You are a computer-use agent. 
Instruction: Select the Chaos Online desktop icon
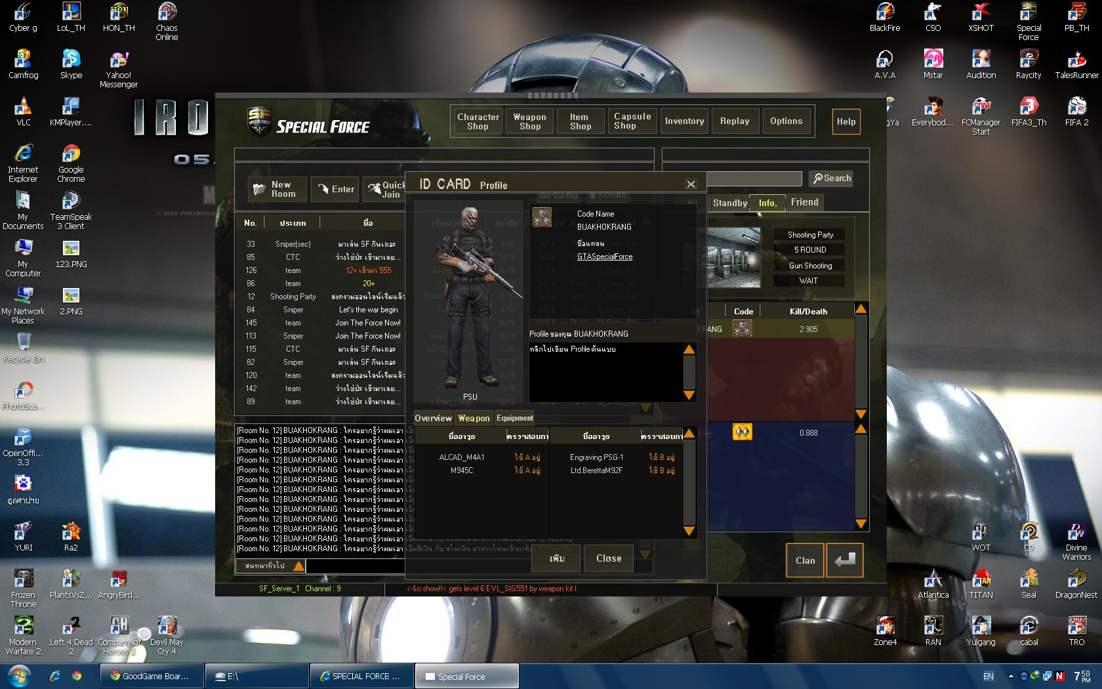click(x=167, y=22)
